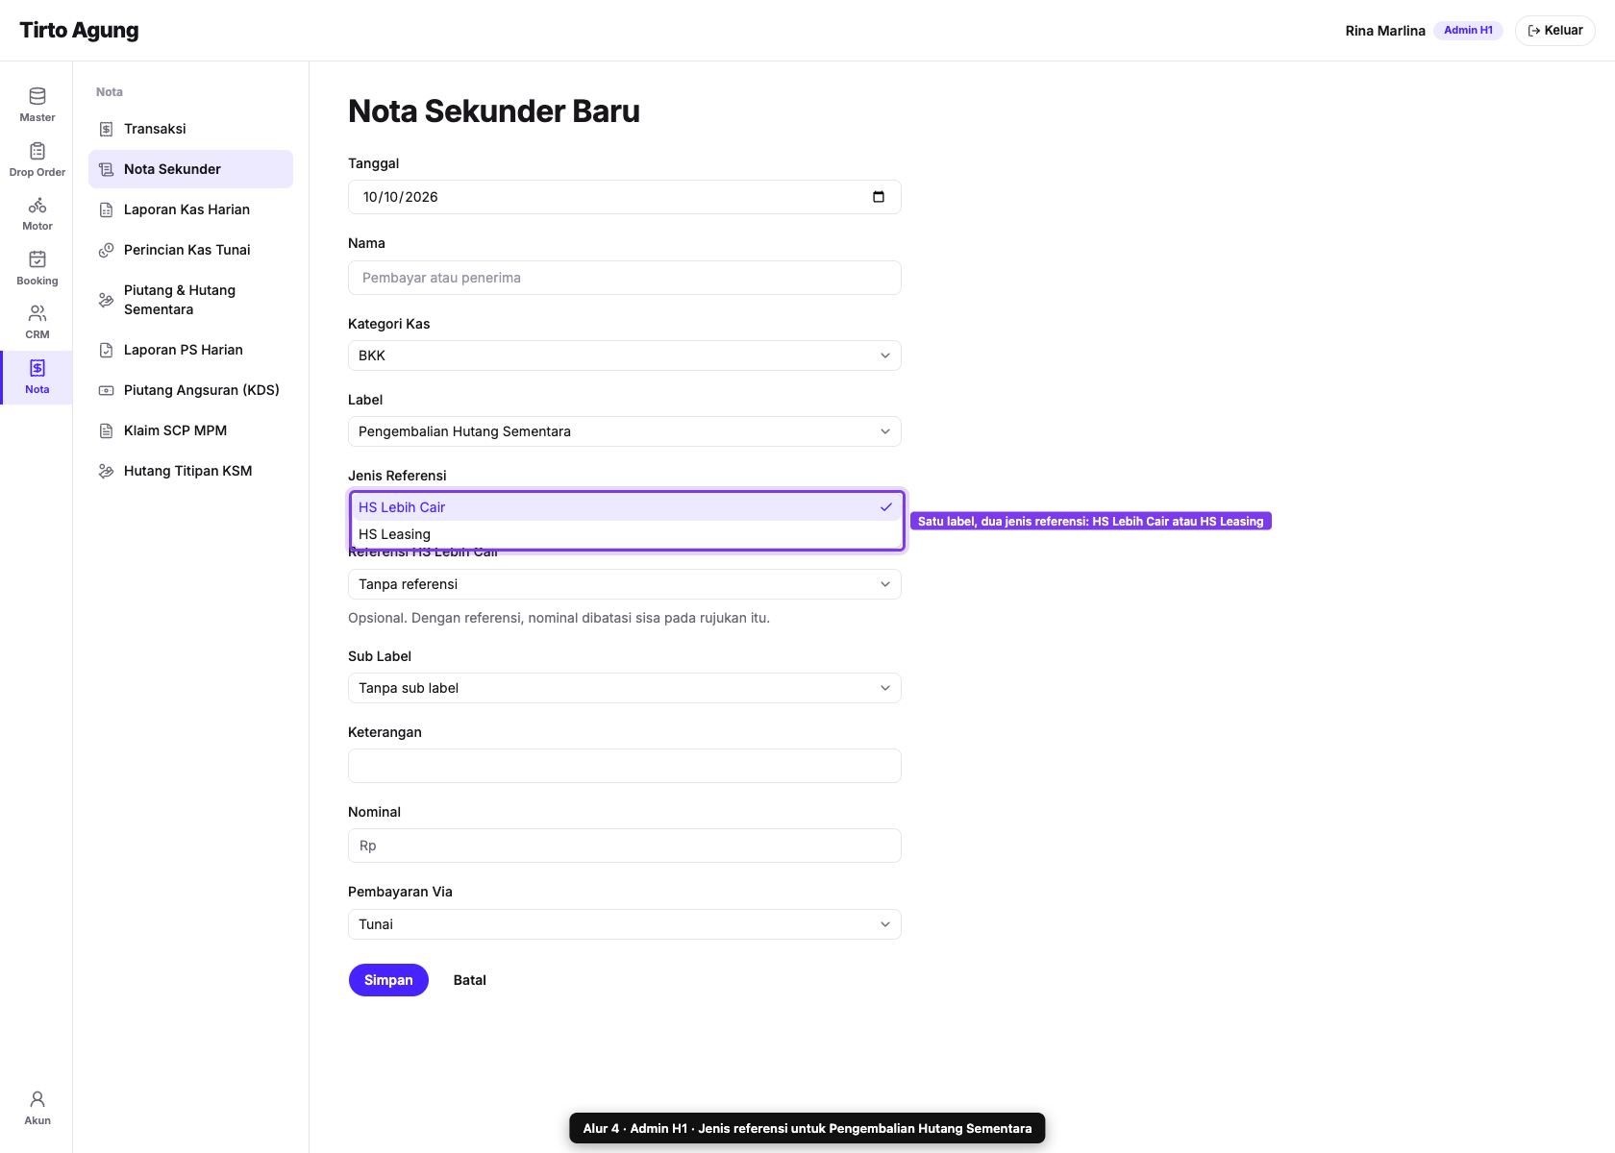Open the calendar picker in Tanggal field
This screenshot has width=1615, height=1153.
pyautogui.click(x=879, y=197)
